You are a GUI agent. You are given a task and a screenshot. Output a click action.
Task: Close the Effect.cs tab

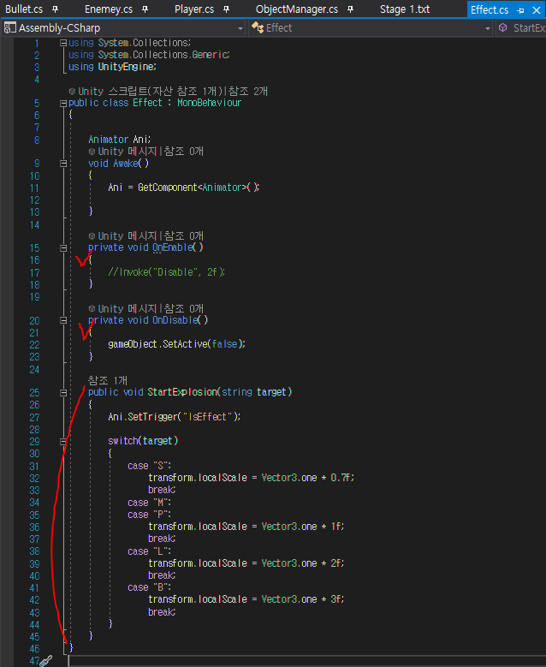tap(537, 9)
